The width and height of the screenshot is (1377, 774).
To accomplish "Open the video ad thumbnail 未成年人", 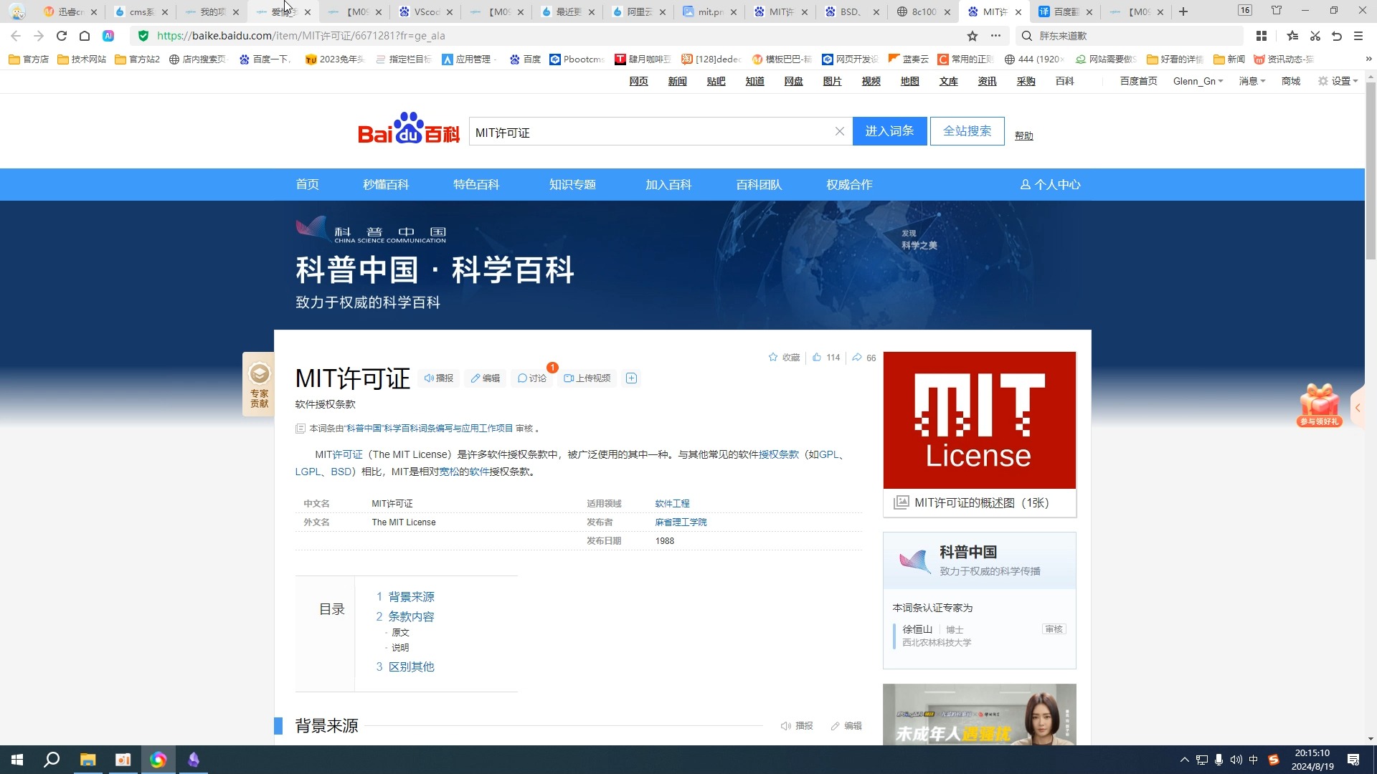I will [x=979, y=715].
